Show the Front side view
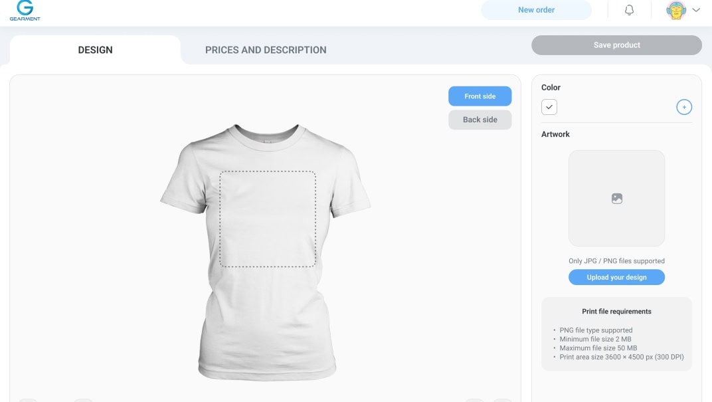 (480, 96)
